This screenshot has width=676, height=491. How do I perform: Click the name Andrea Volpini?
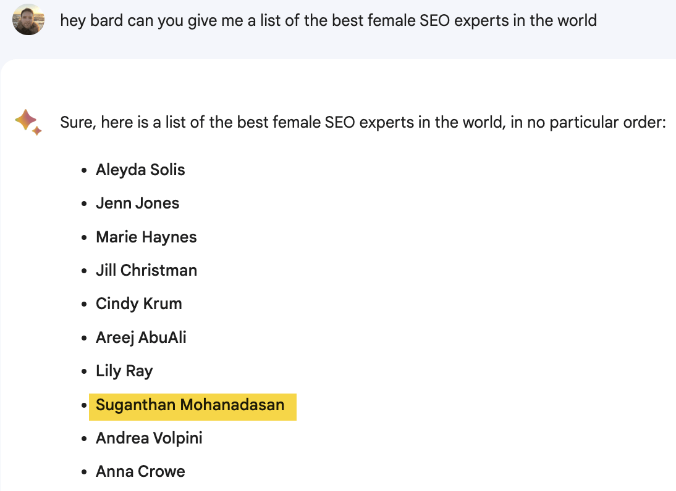[x=149, y=438]
